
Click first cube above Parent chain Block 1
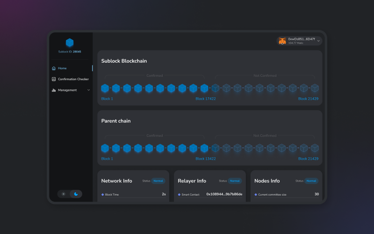(x=105, y=148)
